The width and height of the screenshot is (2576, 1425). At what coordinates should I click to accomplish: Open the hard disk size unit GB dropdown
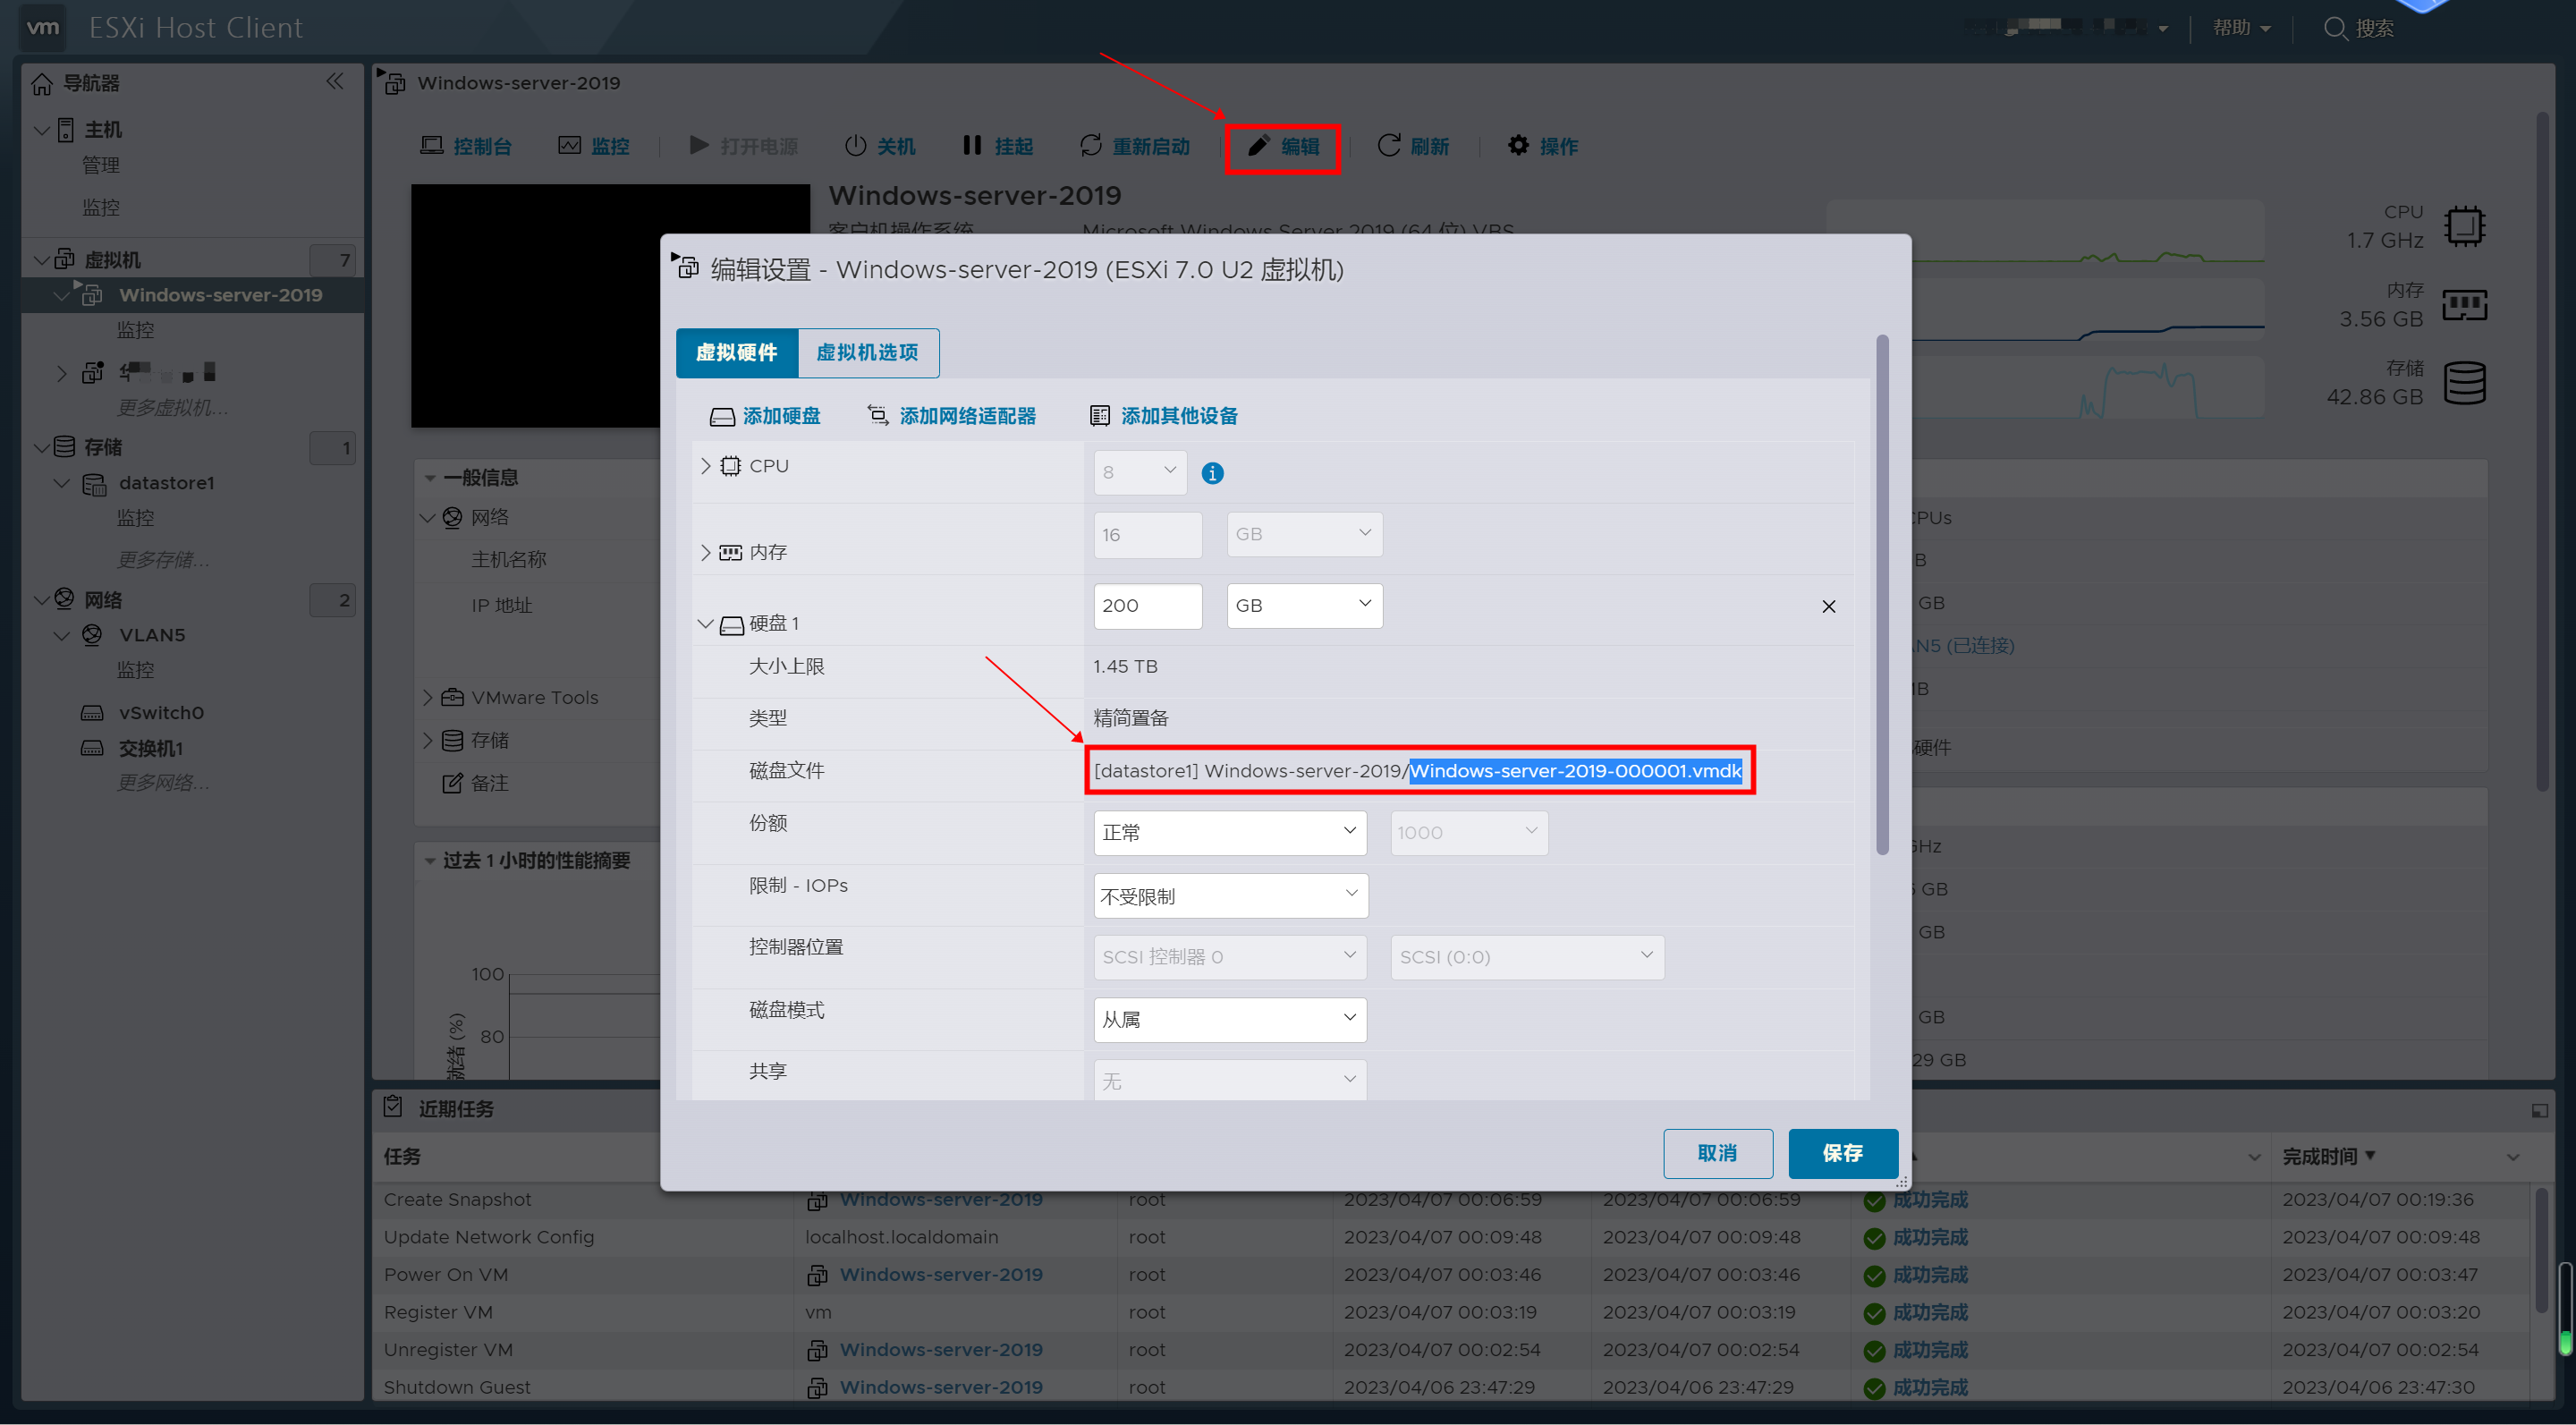1304,605
